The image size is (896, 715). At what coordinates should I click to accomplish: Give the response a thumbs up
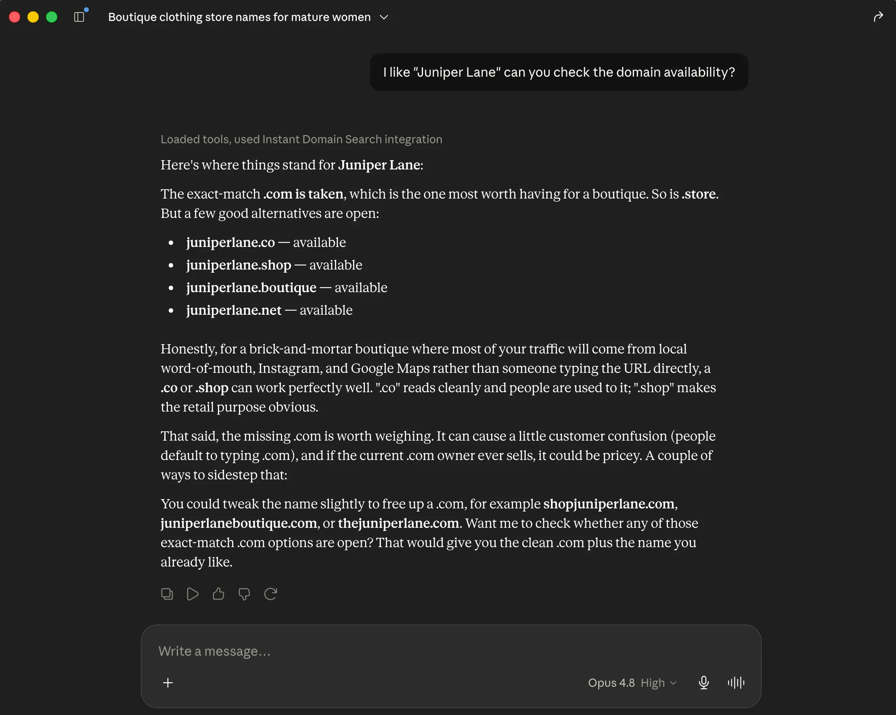[219, 594]
